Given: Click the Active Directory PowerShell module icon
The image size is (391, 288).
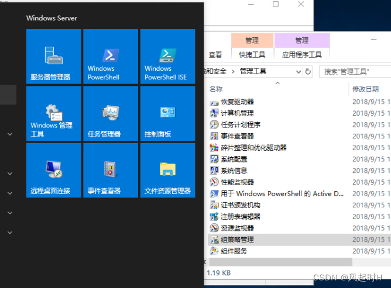Looking at the screenshot, I should click(x=214, y=194).
